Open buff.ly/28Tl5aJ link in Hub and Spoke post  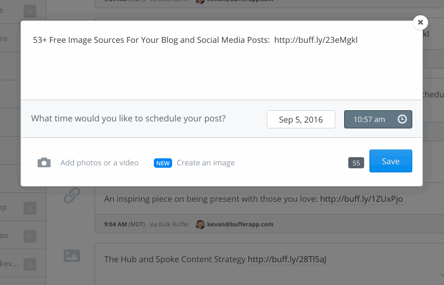[287, 259]
